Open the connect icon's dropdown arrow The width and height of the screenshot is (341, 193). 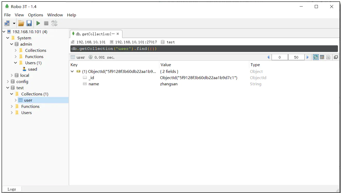click(x=14, y=24)
